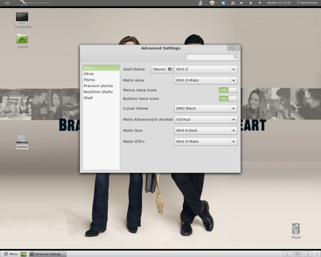The width and height of the screenshot is (321, 257).
Task: Open the Motiv GTK+ dropdown
Action: [206, 141]
